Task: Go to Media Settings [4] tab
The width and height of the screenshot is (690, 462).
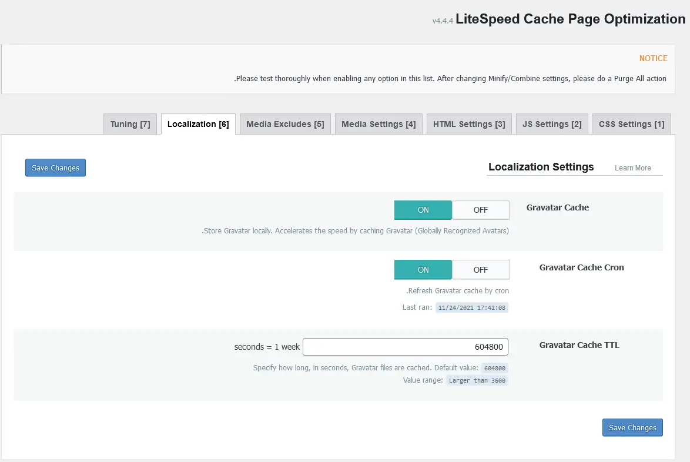Action: tap(379, 124)
